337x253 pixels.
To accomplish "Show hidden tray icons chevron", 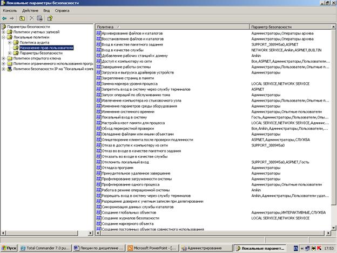I will pyautogui.click(x=302, y=248).
